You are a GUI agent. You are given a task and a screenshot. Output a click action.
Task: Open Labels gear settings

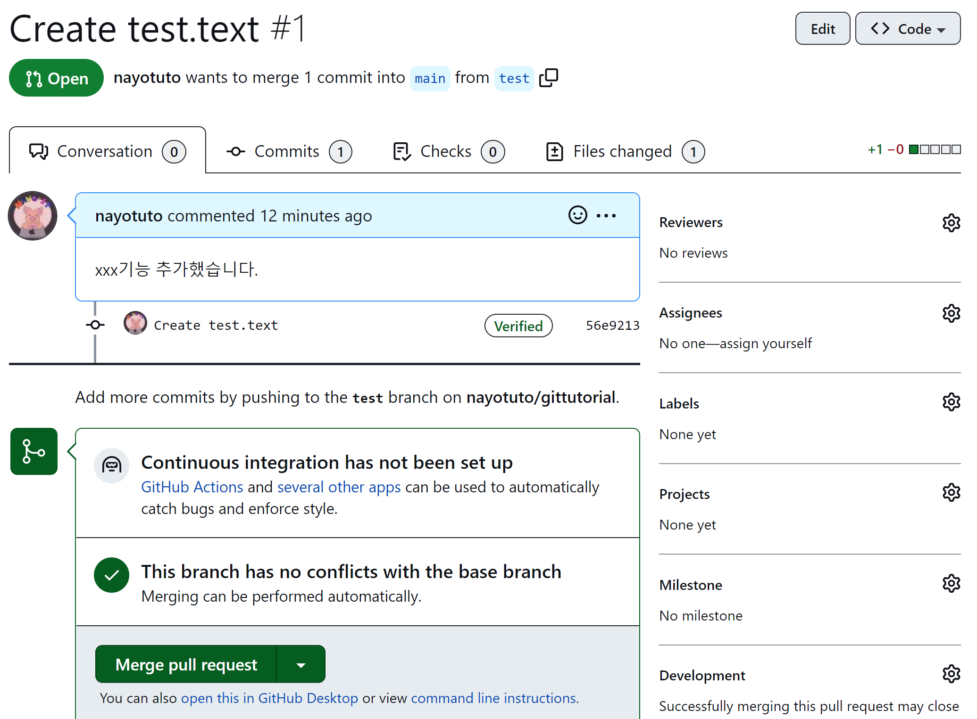coord(951,402)
